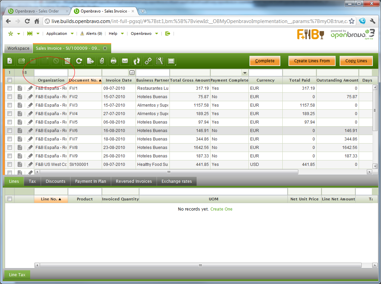Open the audit trail footprints icon
This screenshot has width=381, height=284.
[x=137, y=61]
